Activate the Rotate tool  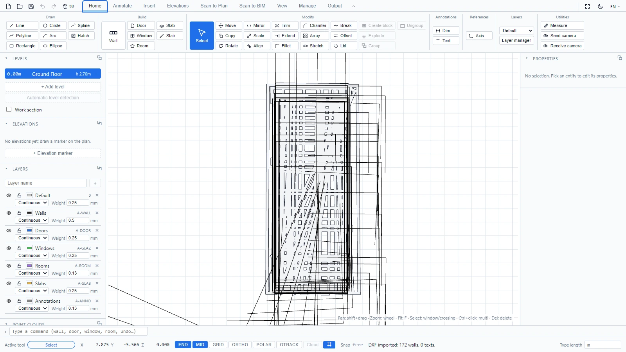tap(229, 46)
